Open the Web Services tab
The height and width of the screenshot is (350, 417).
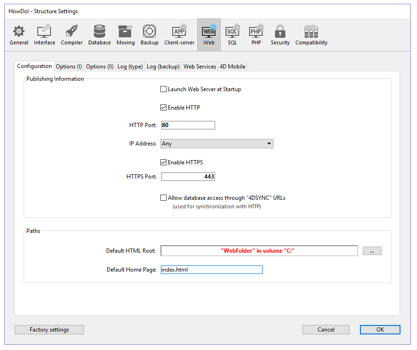coord(200,67)
